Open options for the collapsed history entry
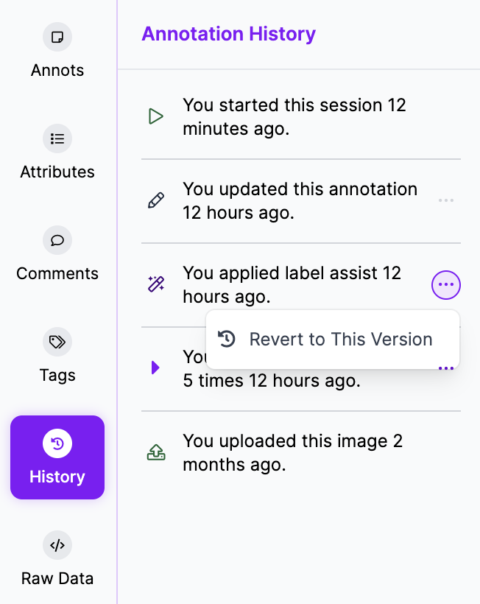 point(445,368)
